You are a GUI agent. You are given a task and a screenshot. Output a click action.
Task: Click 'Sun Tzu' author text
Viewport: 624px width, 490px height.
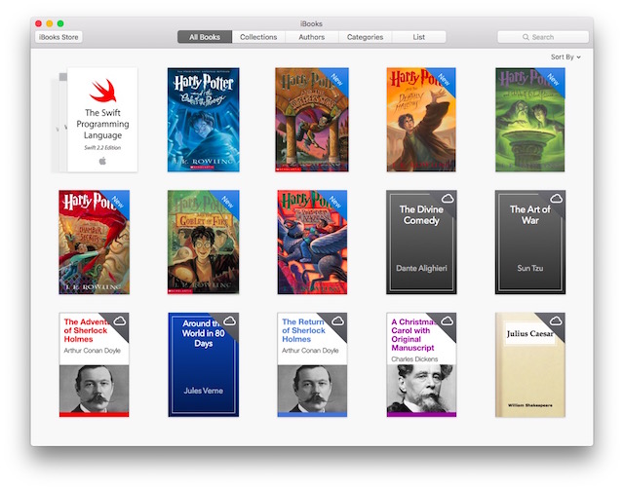tap(530, 268)
